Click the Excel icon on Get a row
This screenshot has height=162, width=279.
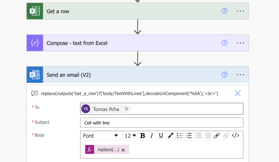tap(35, 11)
